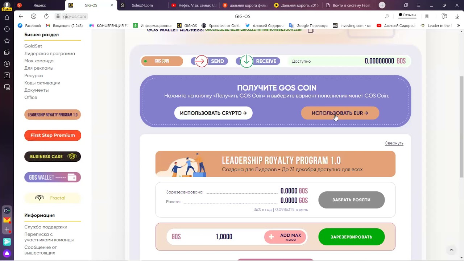The width and height of the screenshot is (464, 261).
Task: Switch to the Нефть, Visa YouTube tab
Action: pos(194,5)
